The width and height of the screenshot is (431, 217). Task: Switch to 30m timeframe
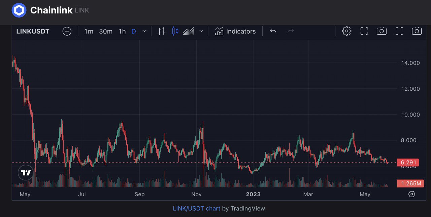[x=106, y=31]
